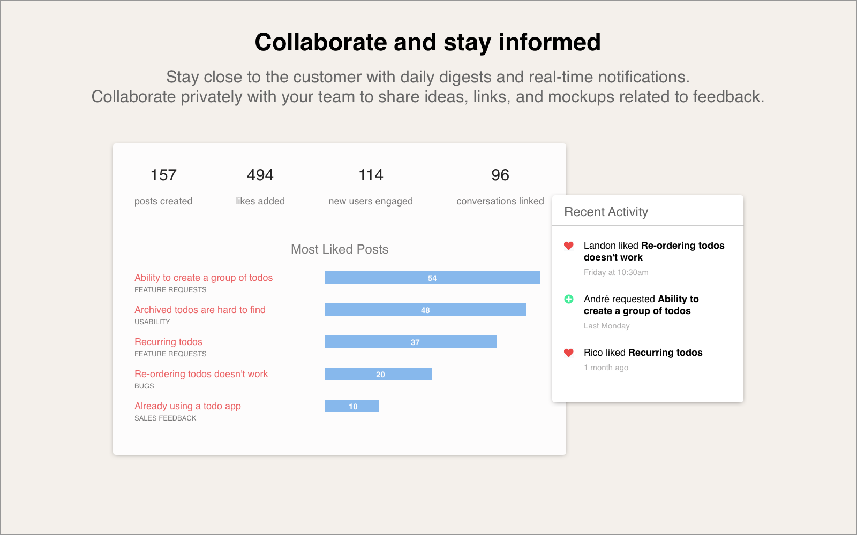
Task: Click the bar showing 48 likes
Action: (425, 310)
